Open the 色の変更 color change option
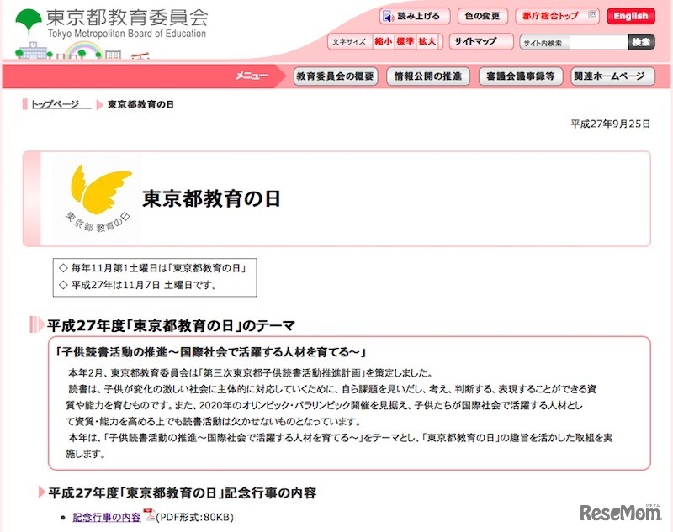 pos(482,16)
